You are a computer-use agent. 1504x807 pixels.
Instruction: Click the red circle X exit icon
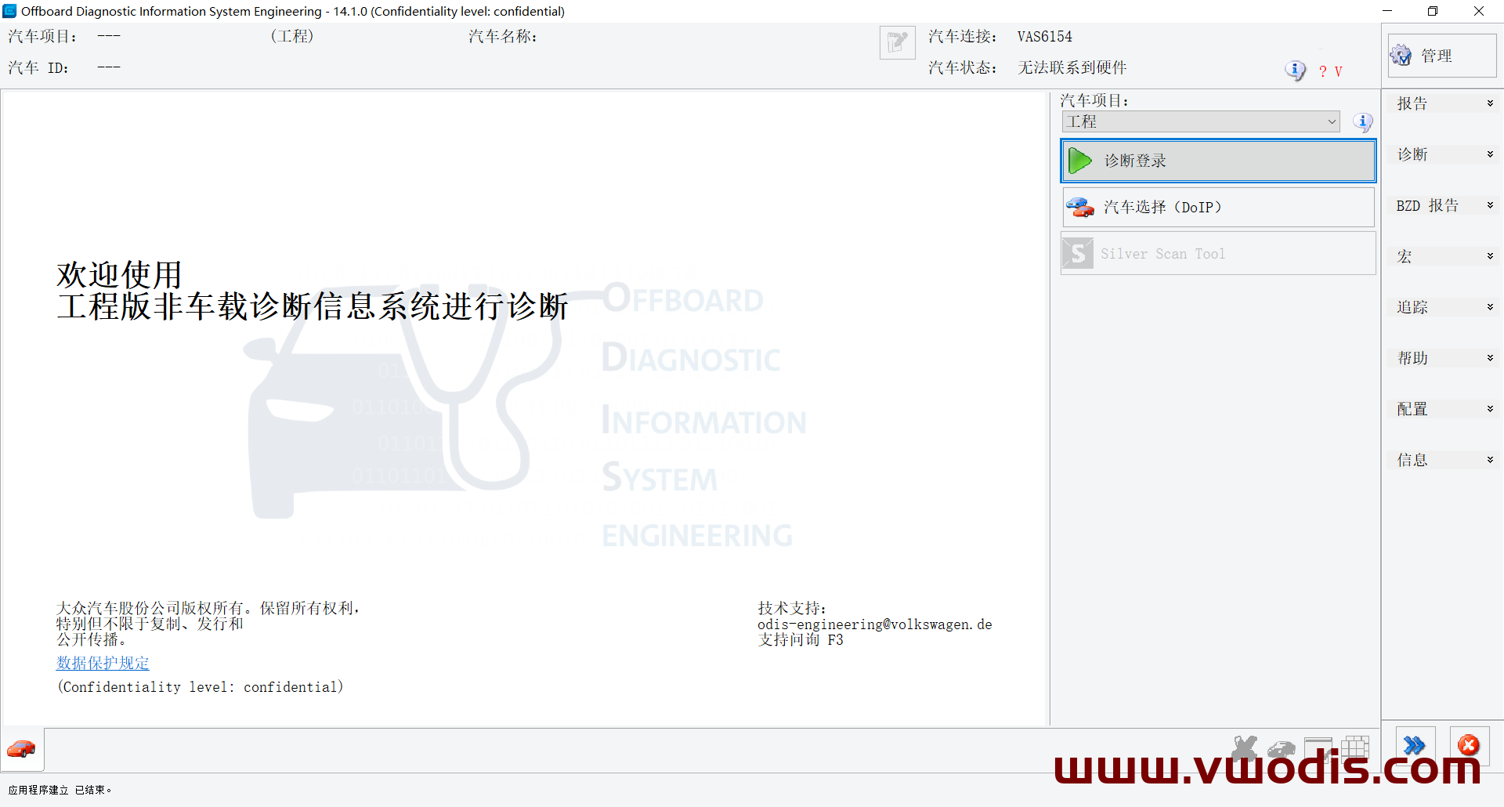pos(1469,745)
